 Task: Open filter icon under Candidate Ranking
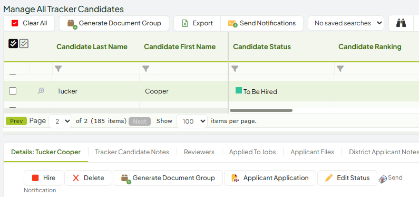tap(340, 69)
